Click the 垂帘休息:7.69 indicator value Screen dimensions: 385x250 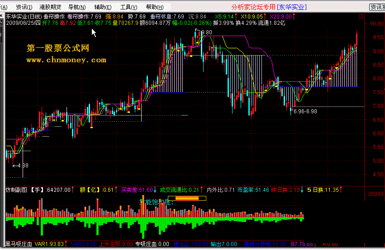[167, 17]
